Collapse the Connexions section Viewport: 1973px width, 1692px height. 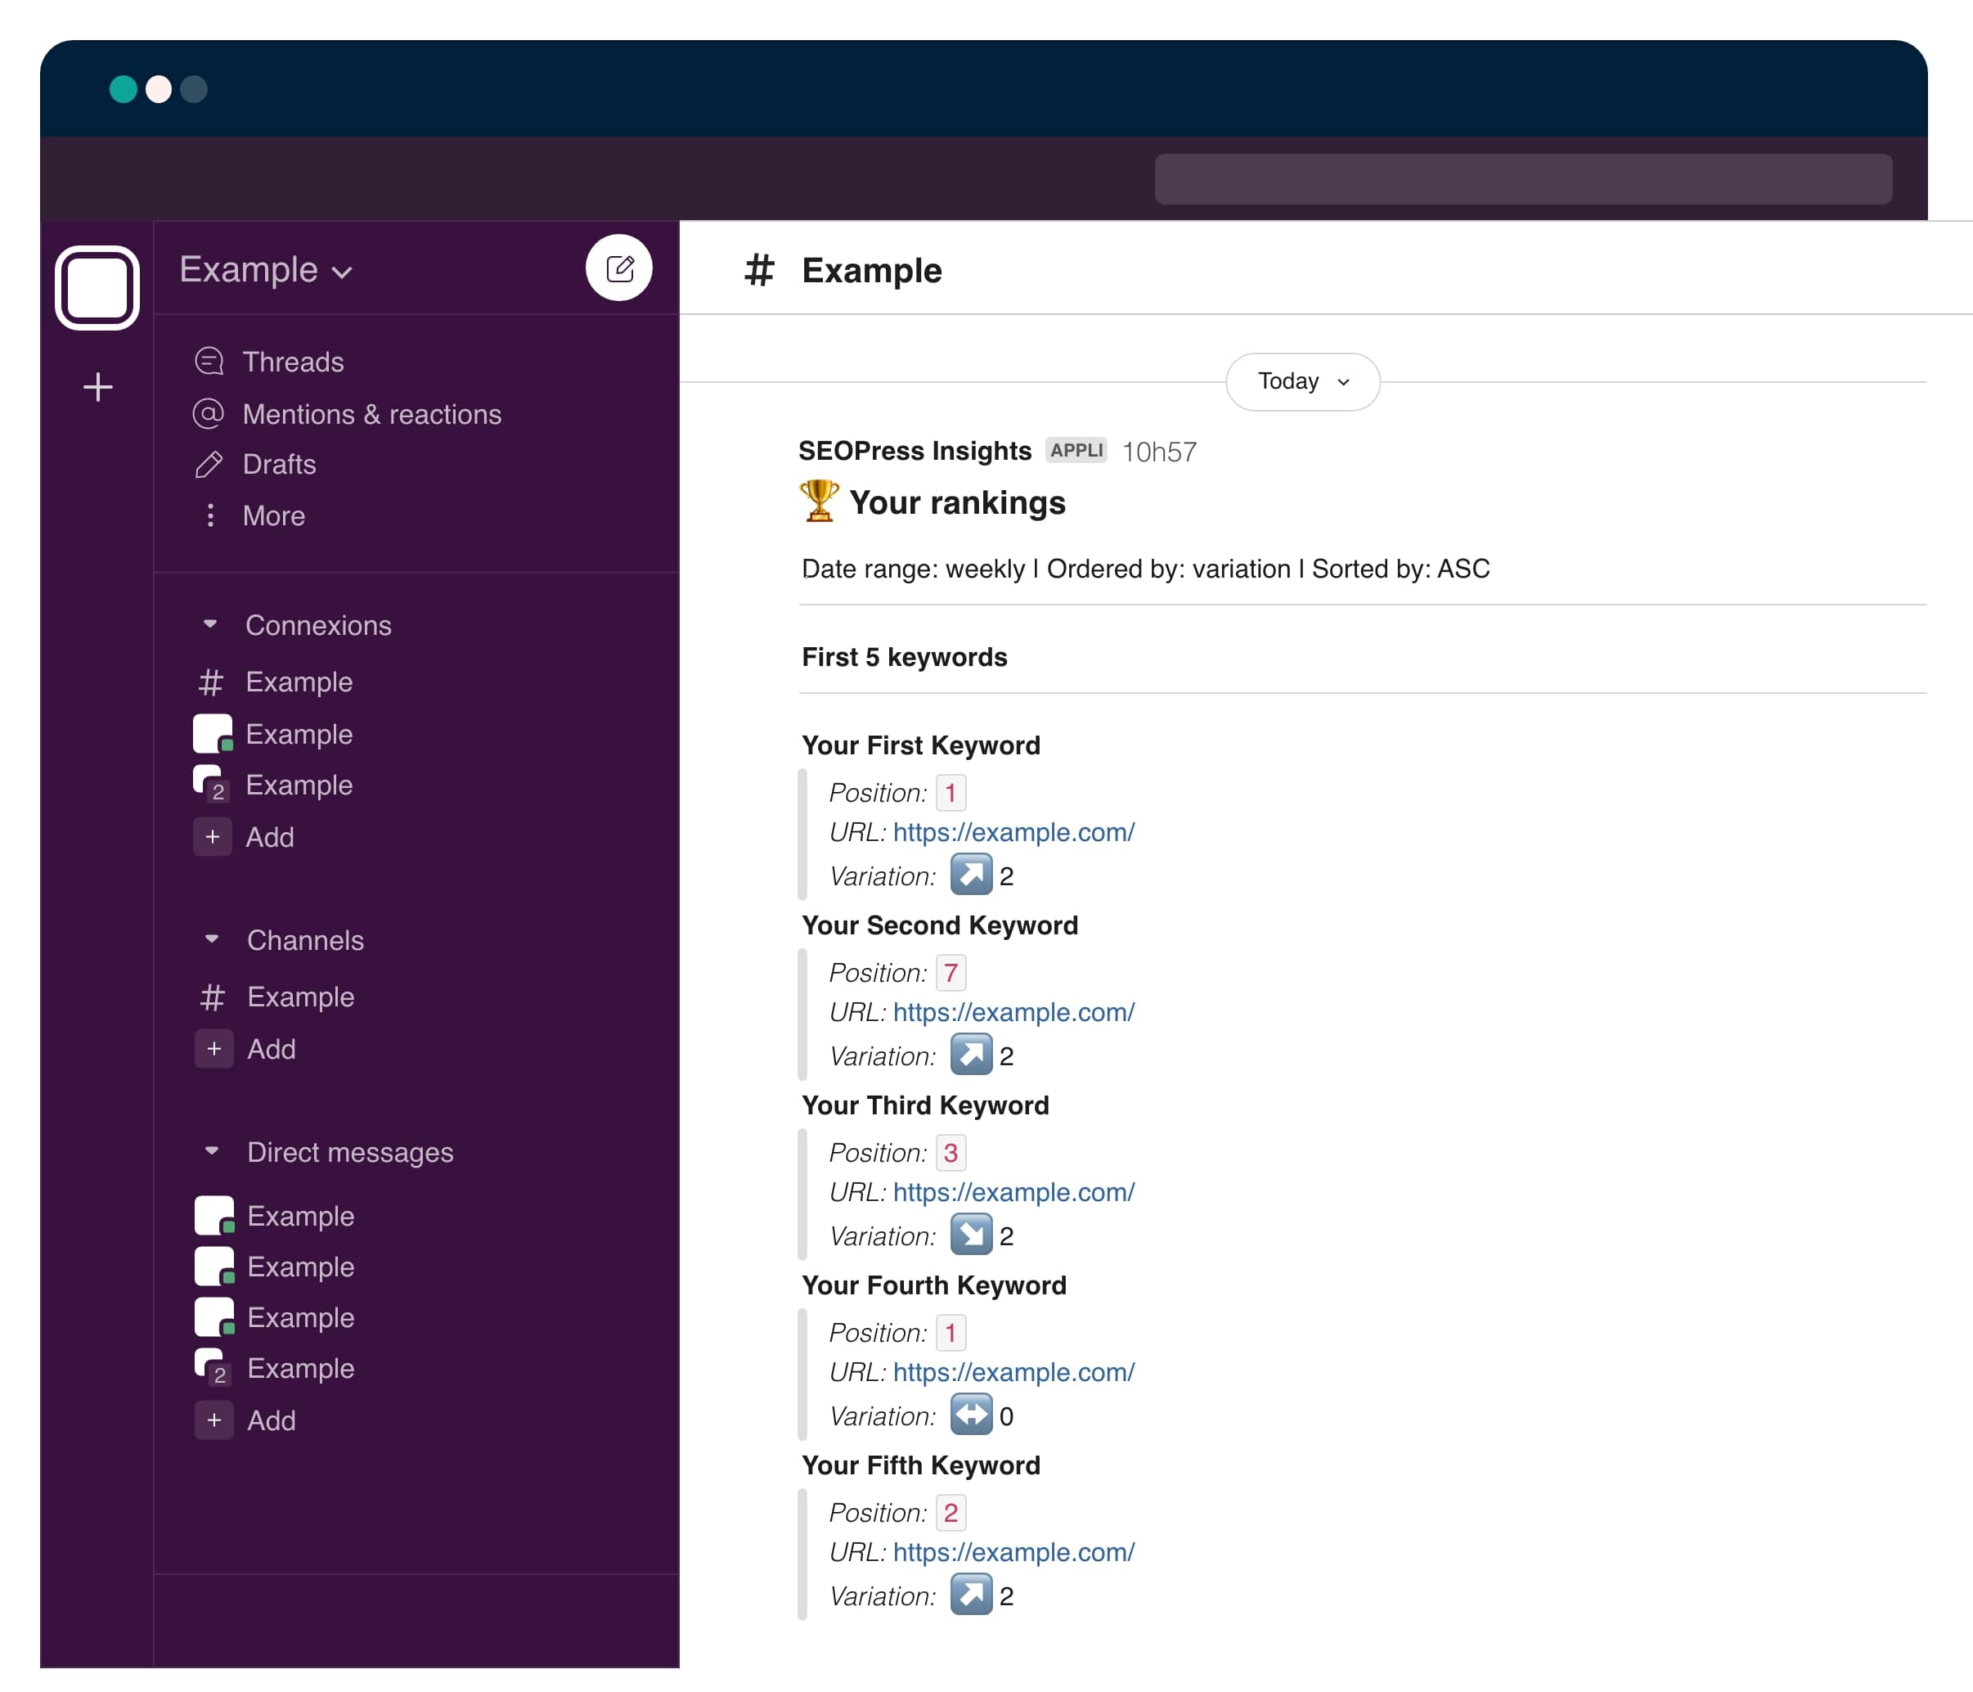[x=210, y=625]
